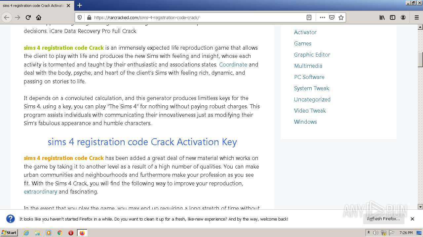
Task: Close the sims 4 registration tab
Action: pos(68,6)
